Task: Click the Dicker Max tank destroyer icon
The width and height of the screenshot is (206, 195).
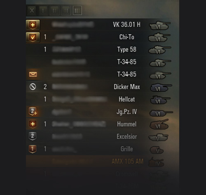Action: (161, 87)
